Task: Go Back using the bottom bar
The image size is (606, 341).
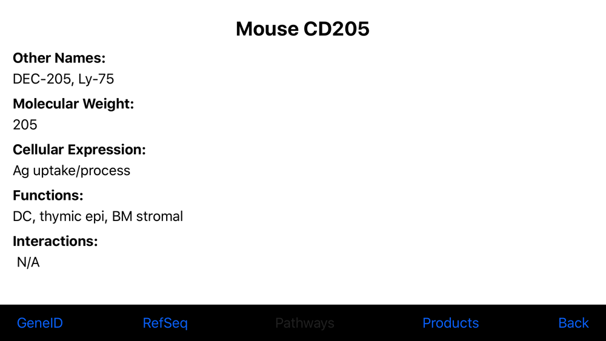Action: pyautogui.click(x=573, y=323)
